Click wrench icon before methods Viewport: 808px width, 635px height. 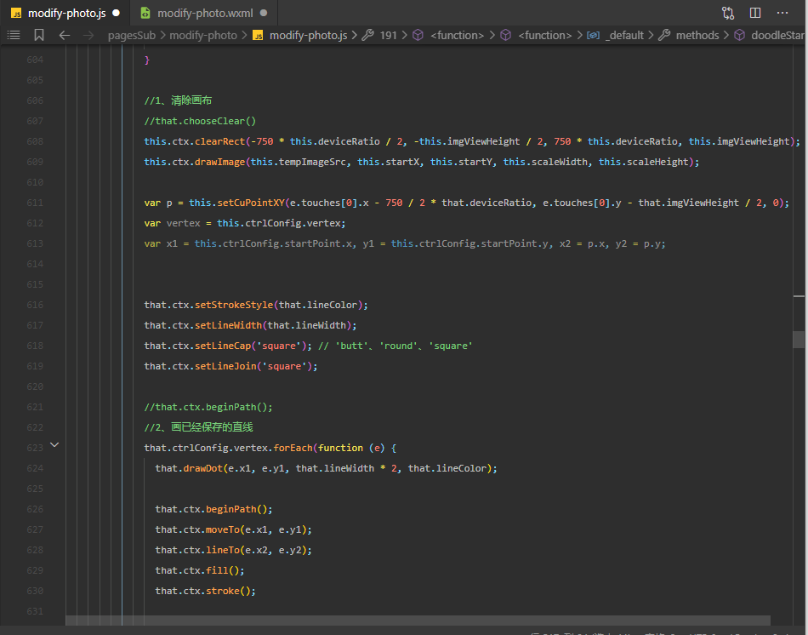coord(664,35)
